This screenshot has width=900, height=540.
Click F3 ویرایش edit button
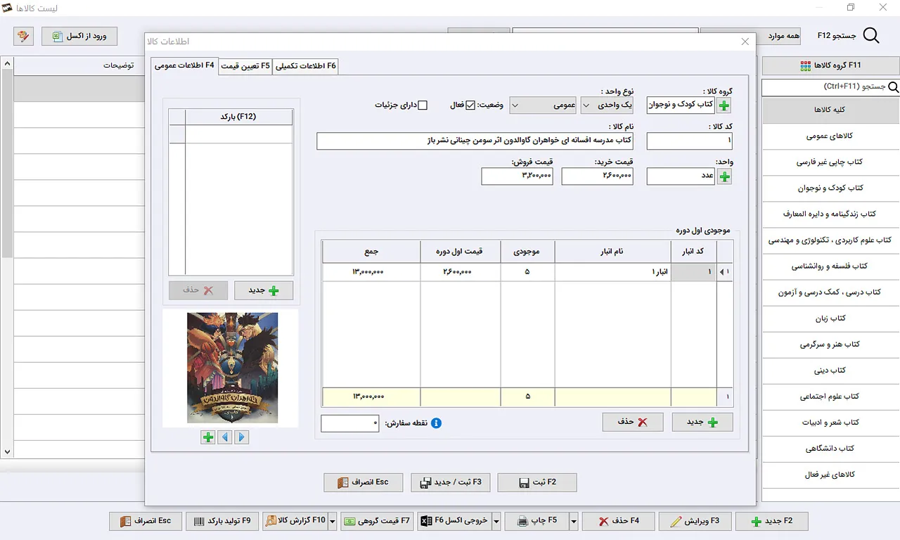(x=694, y=521)
